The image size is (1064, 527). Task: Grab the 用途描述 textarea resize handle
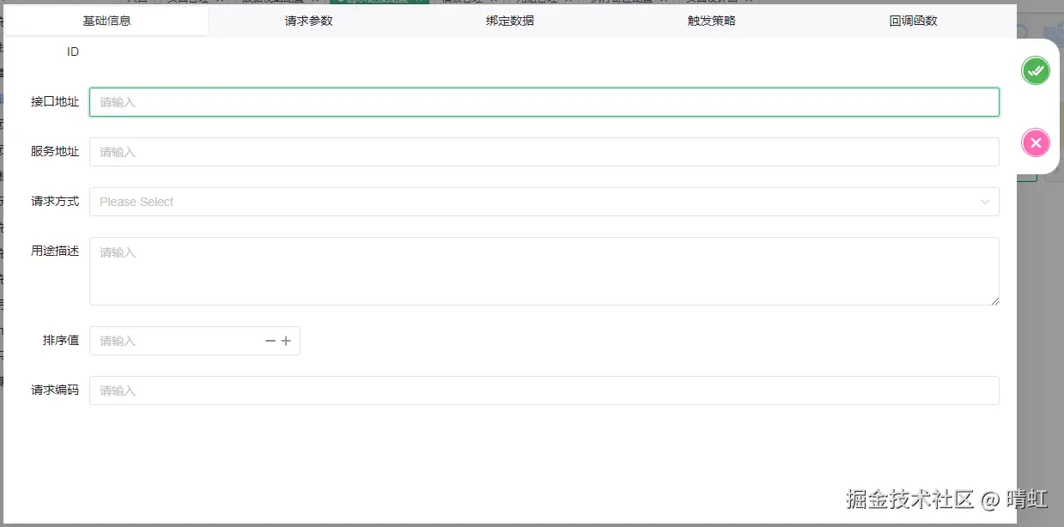(x=995, y=300)
